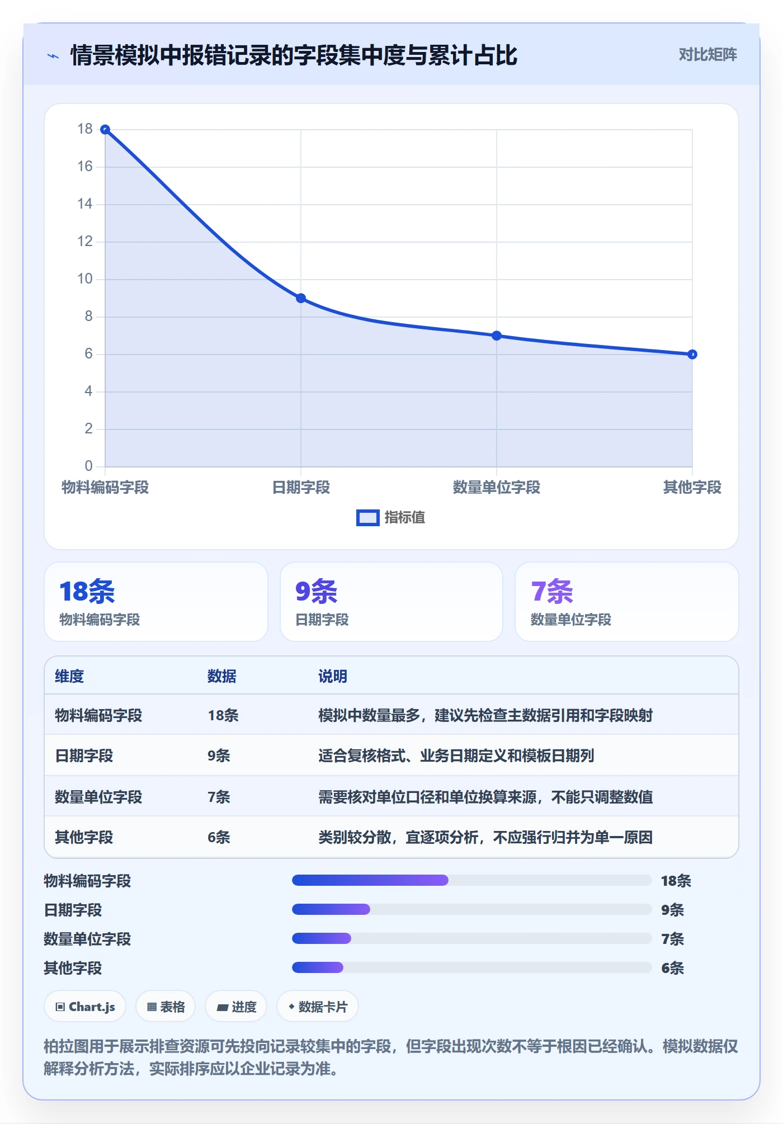
Task: Click description 适合复核格式、业务日期定义和模板日期列
Action: coord(456,756)
